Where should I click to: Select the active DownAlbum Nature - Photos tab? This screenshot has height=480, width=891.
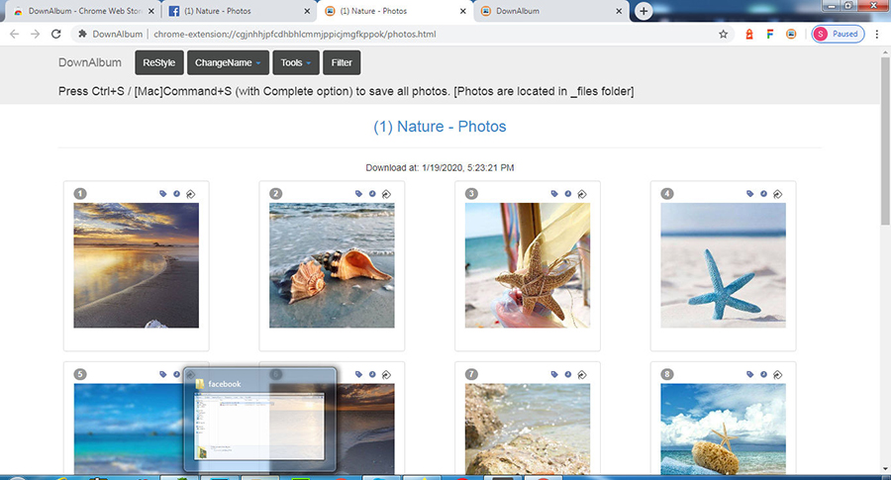[x=395, y=11]
